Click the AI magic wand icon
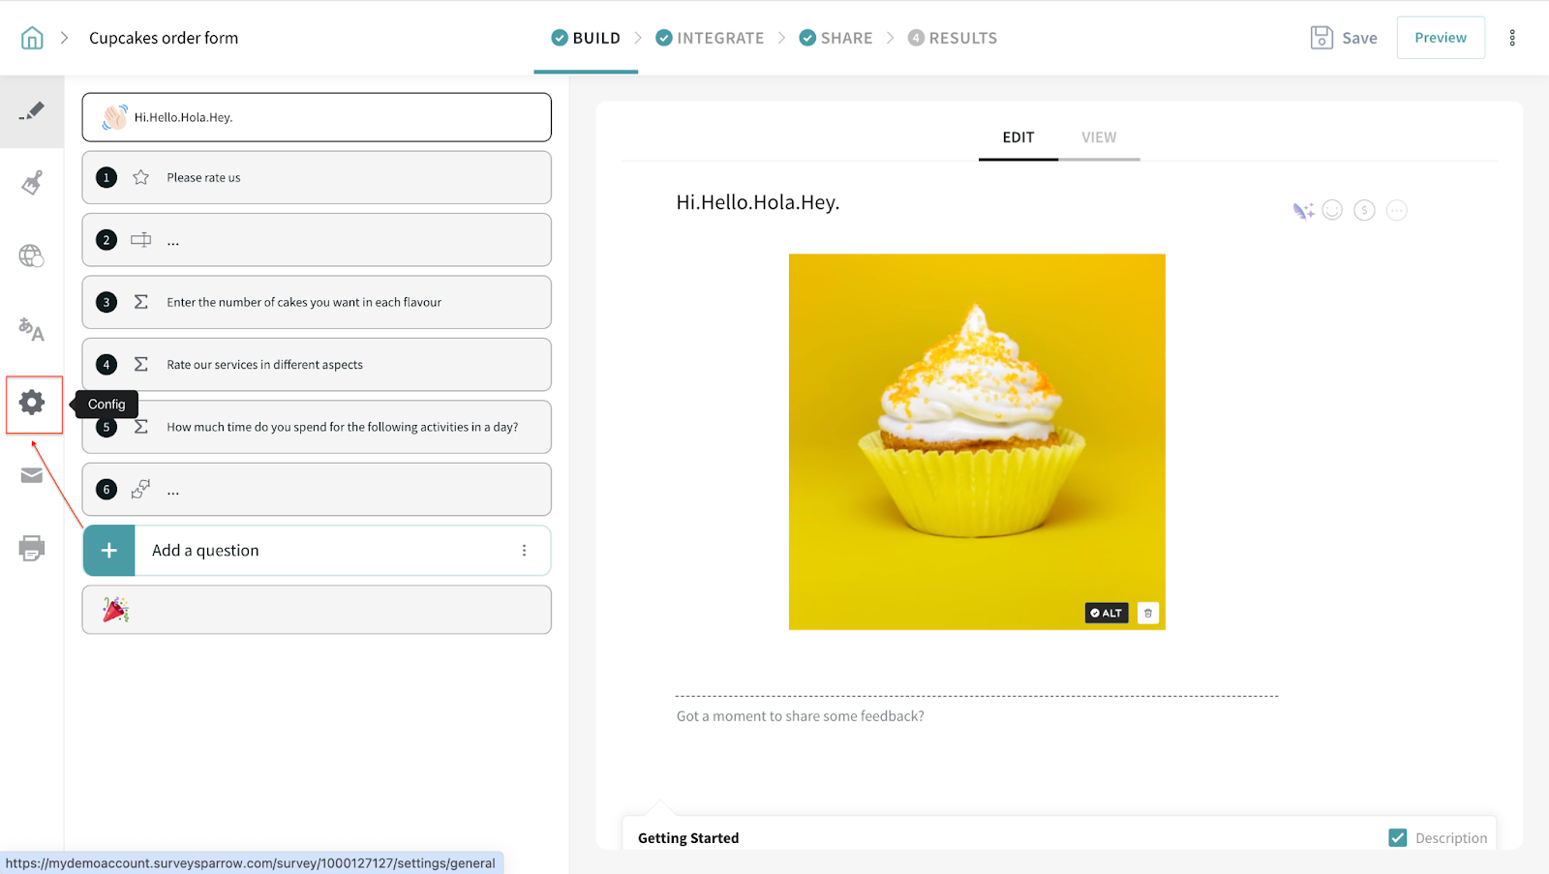 [1303, 211]
